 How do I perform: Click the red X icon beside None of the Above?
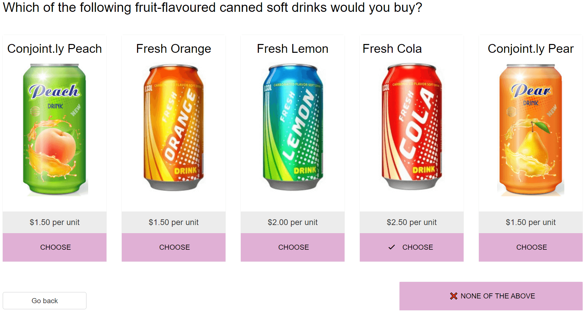(453, 296)
